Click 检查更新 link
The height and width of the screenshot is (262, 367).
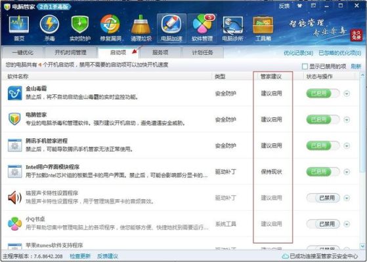click(80, 256)
